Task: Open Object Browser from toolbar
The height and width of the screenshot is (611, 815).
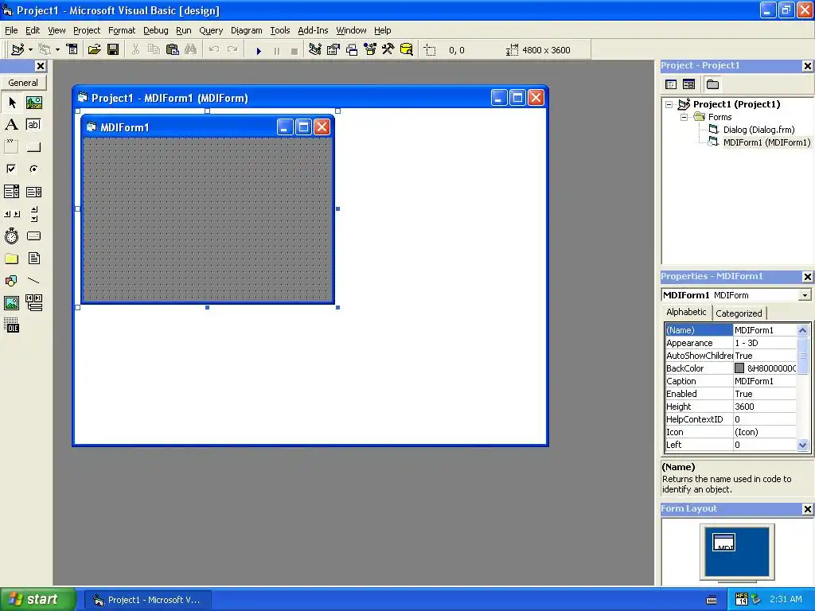Action: tap(369, 50)
